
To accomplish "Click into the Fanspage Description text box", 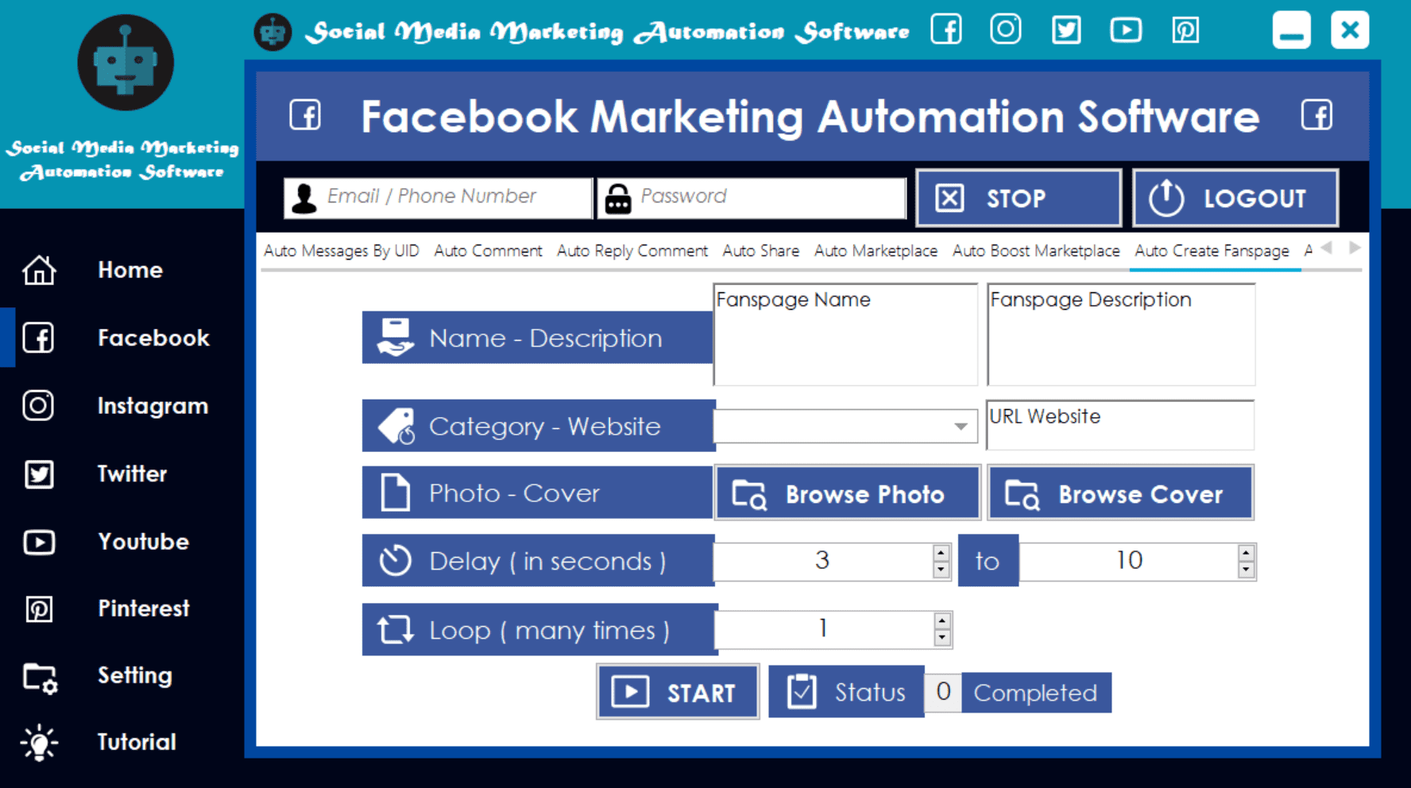I will point(1120,334).
